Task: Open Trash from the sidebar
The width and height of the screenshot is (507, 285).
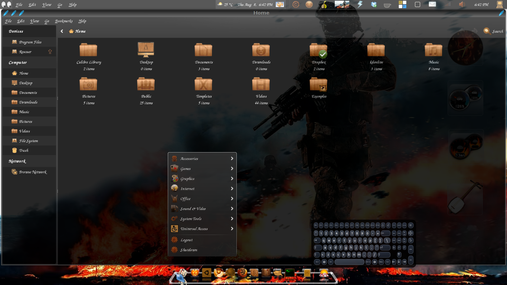Action: [29, 150]
